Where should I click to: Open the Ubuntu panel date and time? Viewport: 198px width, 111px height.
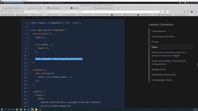194,3
